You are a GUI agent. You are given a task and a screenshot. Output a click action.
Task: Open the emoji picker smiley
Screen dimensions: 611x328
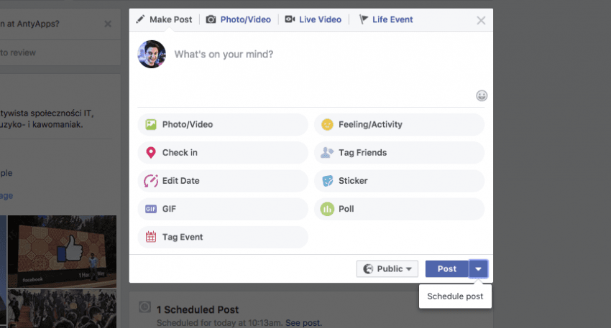pyautogui.click(x=482, y=95)
